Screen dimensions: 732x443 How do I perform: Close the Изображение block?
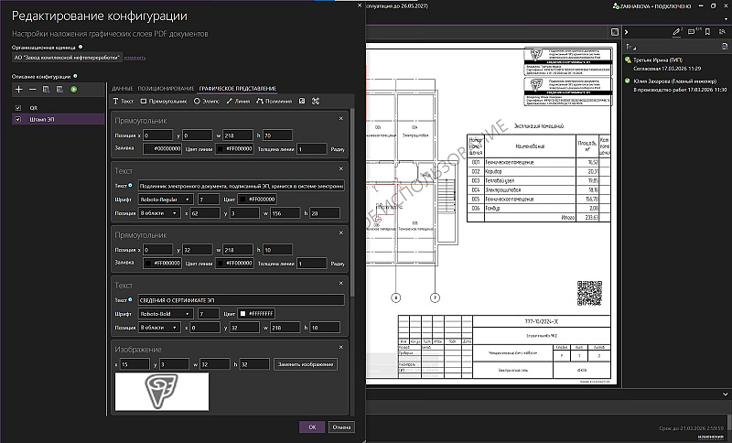(342, 349)
